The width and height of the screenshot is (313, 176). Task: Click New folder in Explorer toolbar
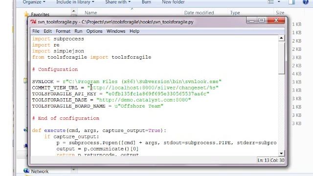coord(173,2)
